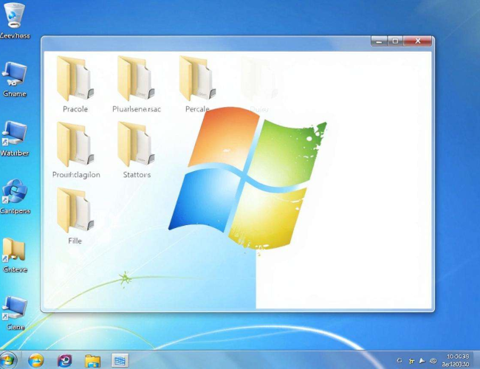This screenshot has width=480, height=369.
Task: Click the white arrow tray icon
Action: (x=422, y=361)
